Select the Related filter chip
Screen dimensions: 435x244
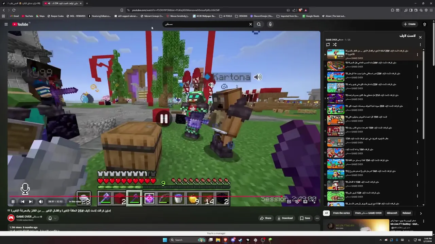pyautogui.click(x=406, y=213)
